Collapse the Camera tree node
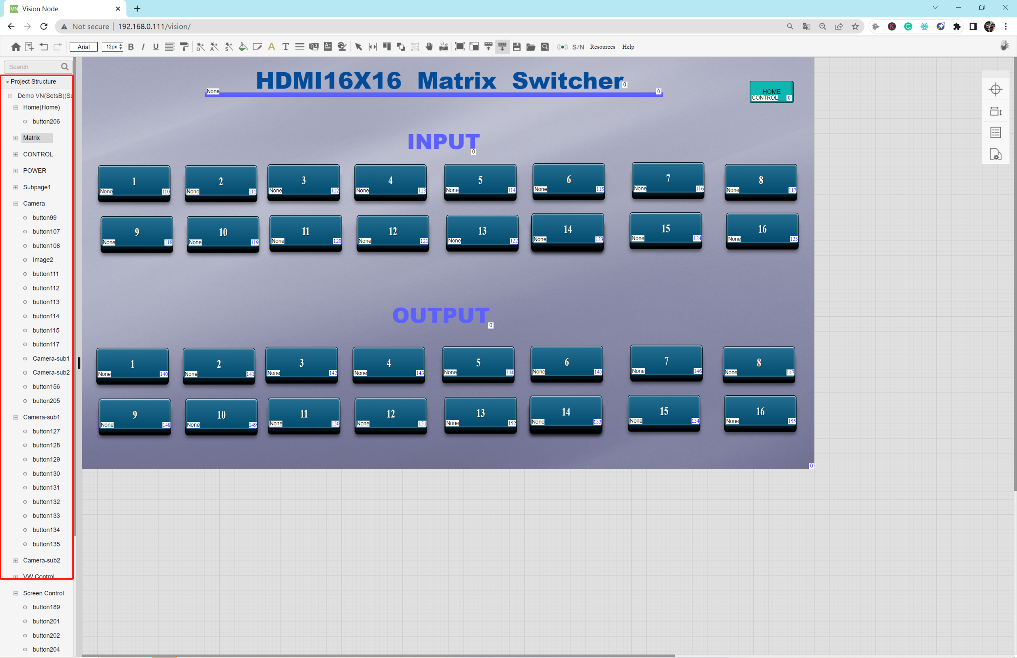 pyautogui.click(x=16, y=204)
